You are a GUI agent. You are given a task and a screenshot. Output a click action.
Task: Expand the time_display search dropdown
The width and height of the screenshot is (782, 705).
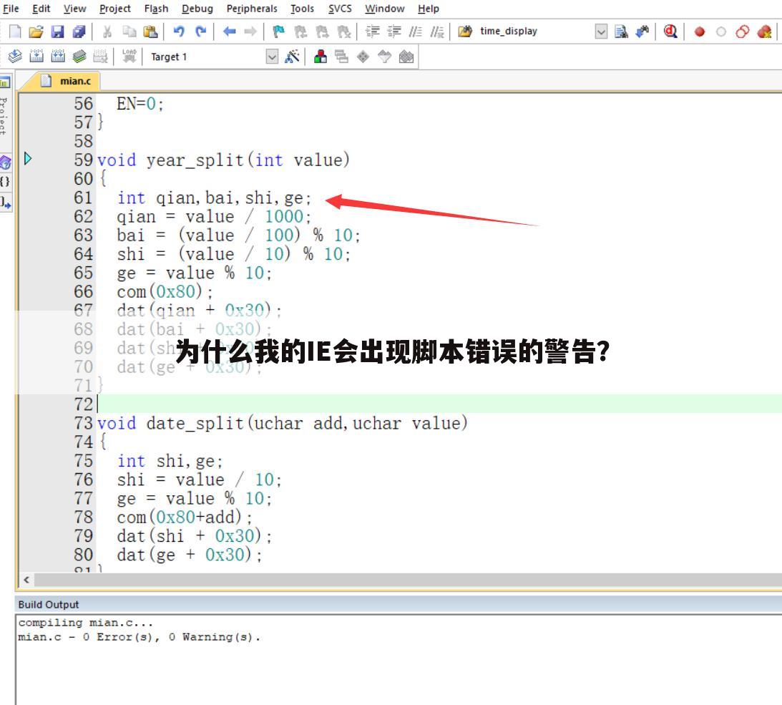tap(602, 32)
